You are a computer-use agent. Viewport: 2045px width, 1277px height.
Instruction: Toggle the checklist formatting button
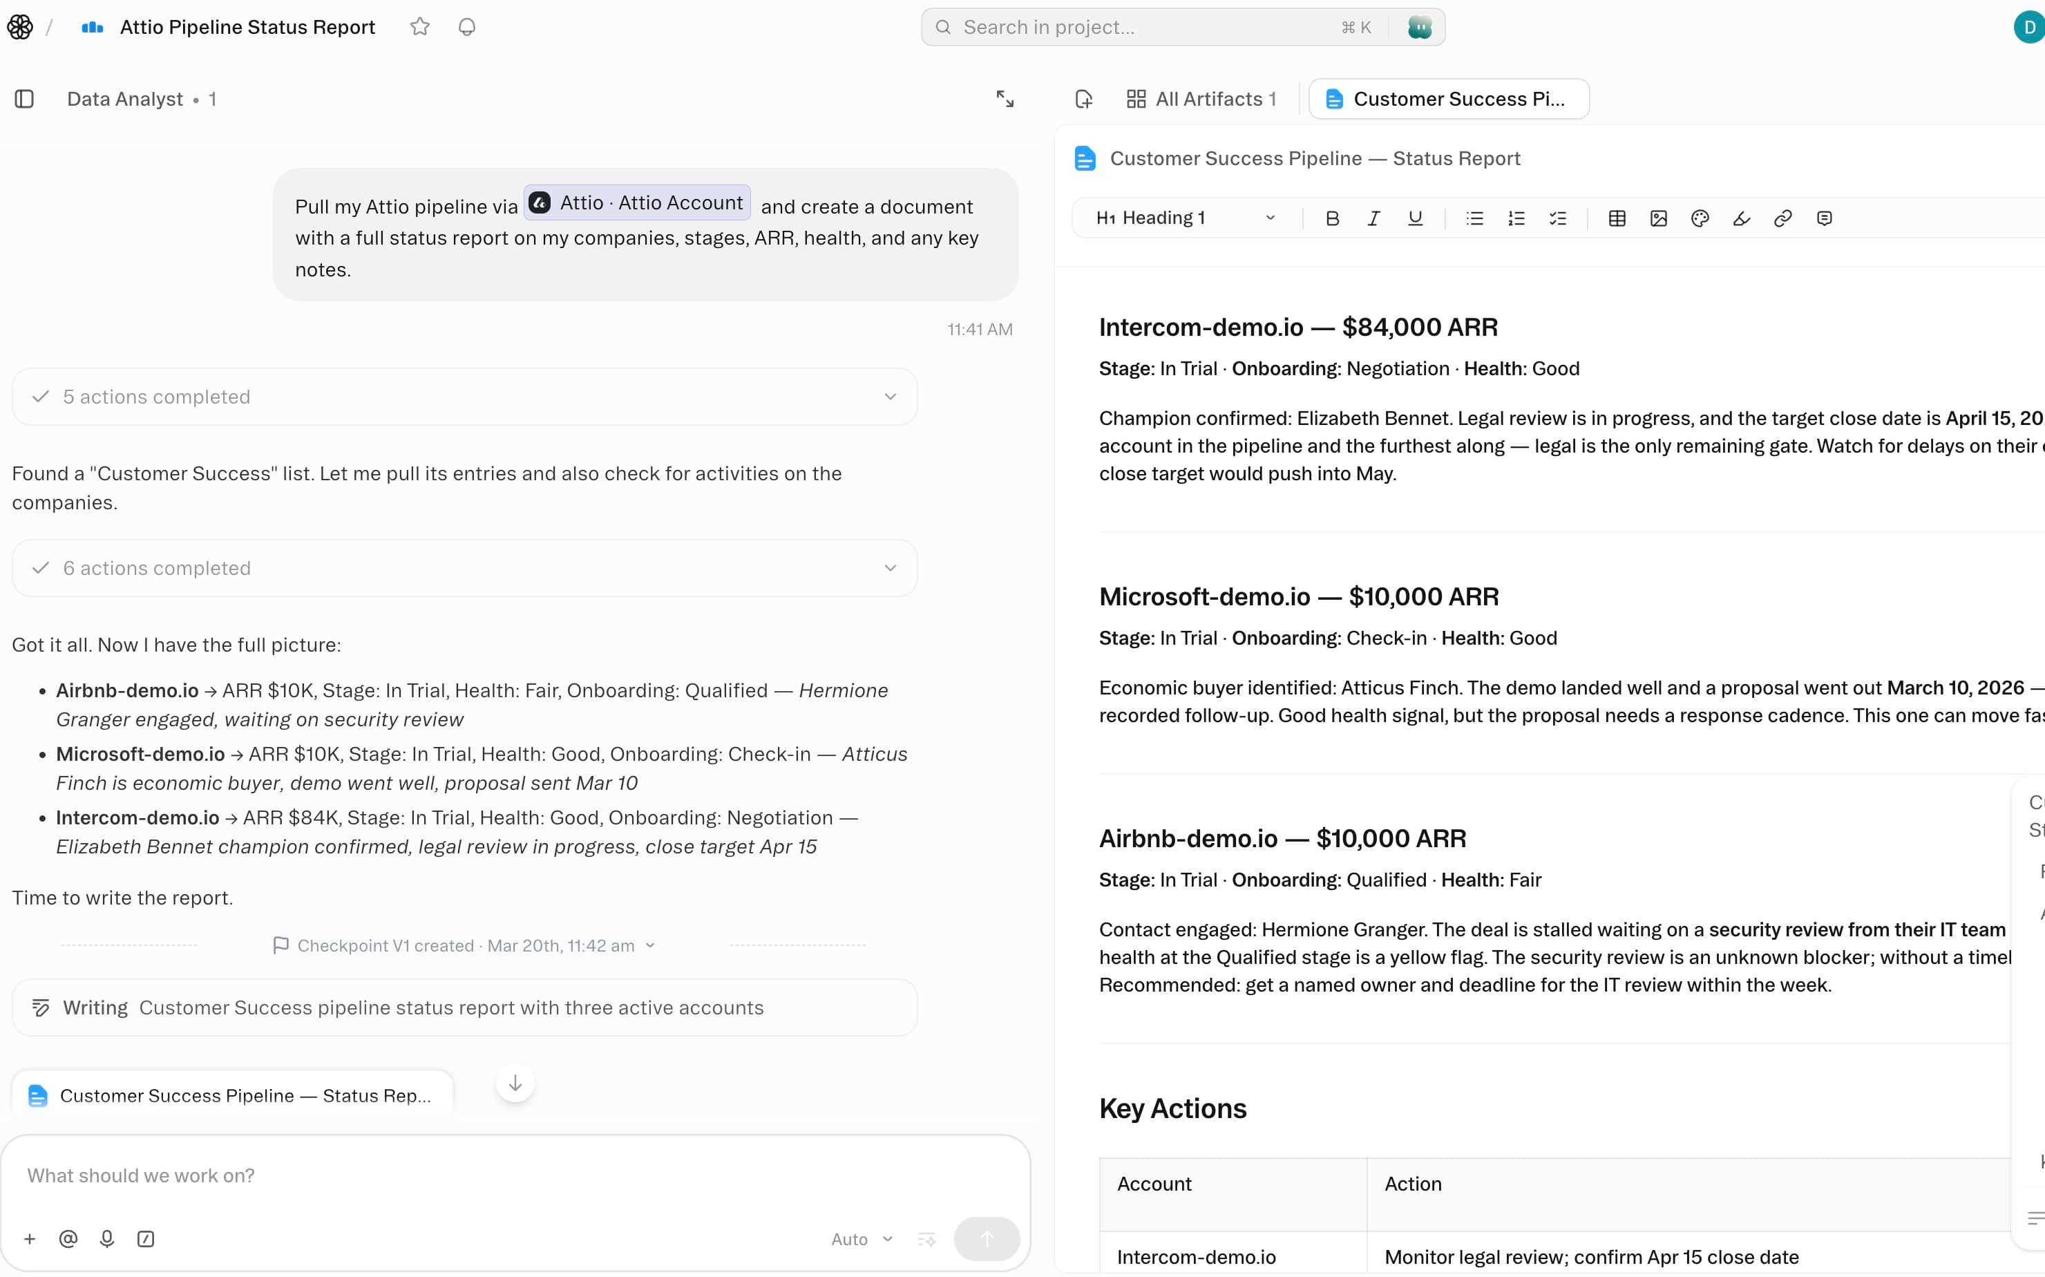[1557, 219]
